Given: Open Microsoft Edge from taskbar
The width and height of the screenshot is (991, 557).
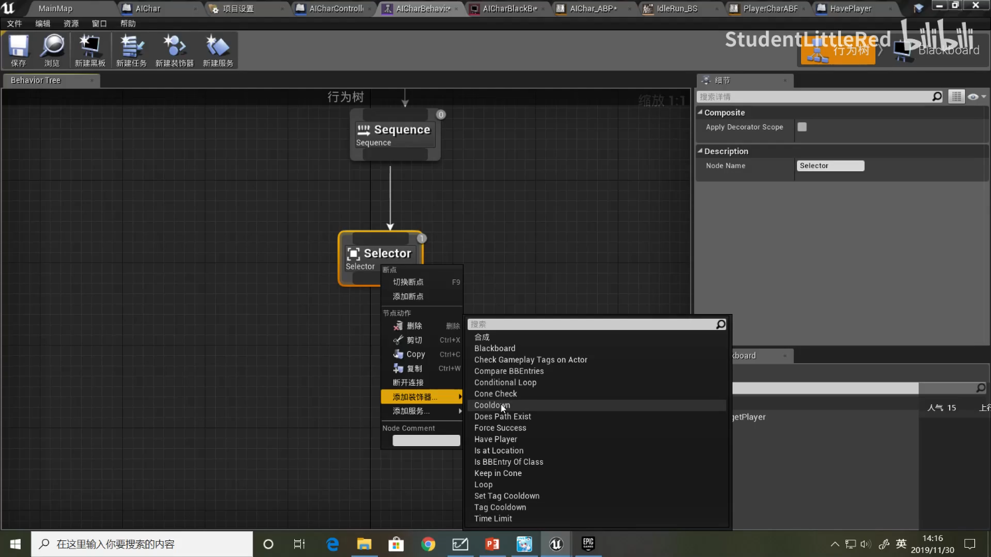Looking at the screenshot, I should [x=332, y=544].
